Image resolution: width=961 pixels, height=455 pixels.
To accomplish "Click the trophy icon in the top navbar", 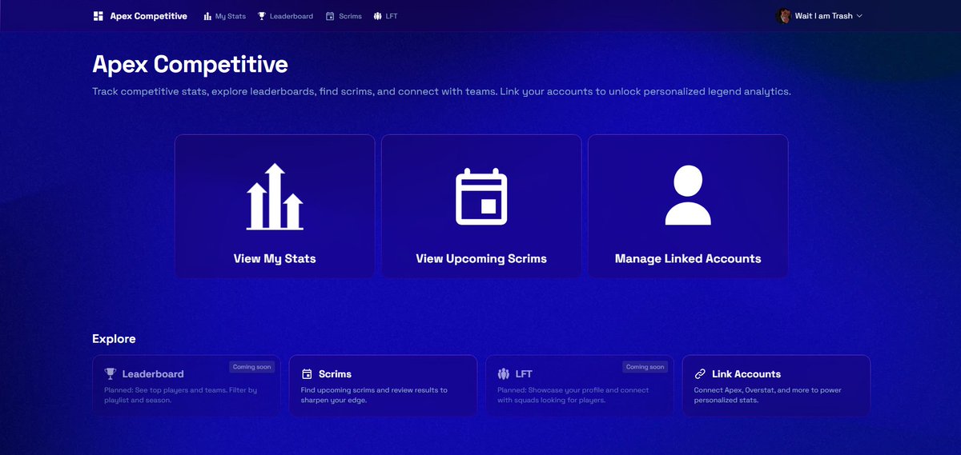I will pyautogui.click(x=261, y=16).
